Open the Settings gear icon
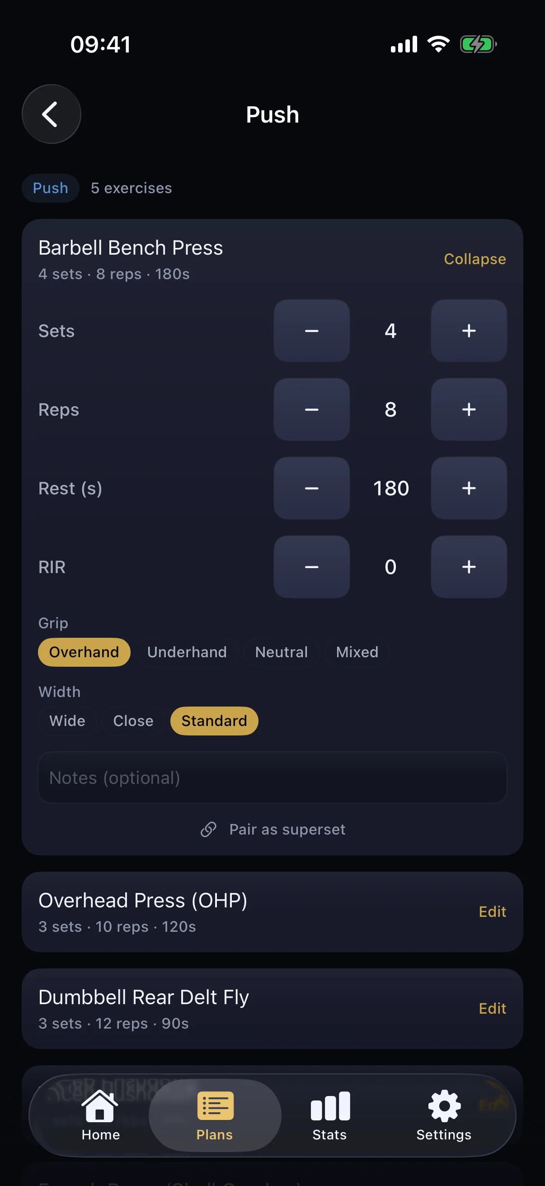 tap(444, 1106)
